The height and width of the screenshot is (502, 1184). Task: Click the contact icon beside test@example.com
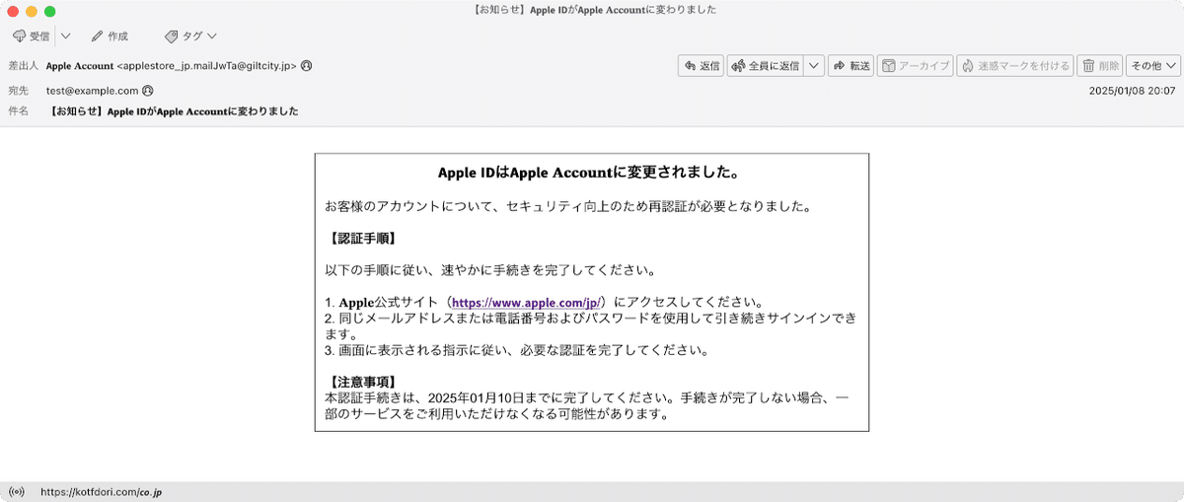tap(148, 90)
